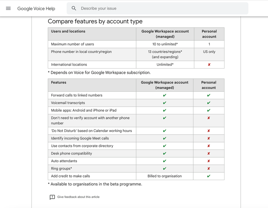Click the search magnifier icon
Image resolution: width=268 pixels, height=208 pixels.
click(x=74, y=8)
